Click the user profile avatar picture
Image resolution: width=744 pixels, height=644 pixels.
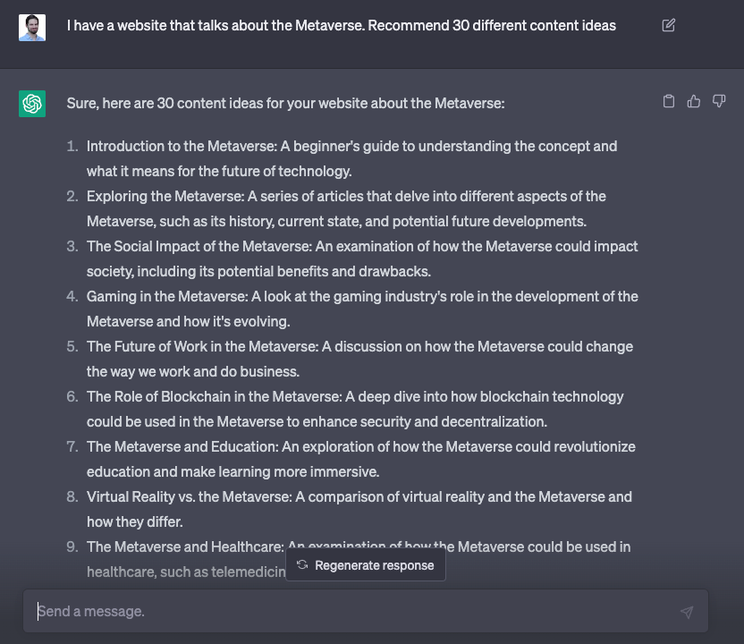pos(32,25)
